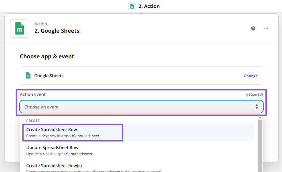Viewport: 282px width, 172px height.
Task: Click the 2. Action step title at top
Action: coord(149,6)
